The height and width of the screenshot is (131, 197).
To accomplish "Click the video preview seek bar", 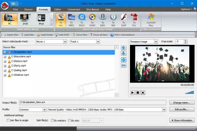I will click(162, 88).
